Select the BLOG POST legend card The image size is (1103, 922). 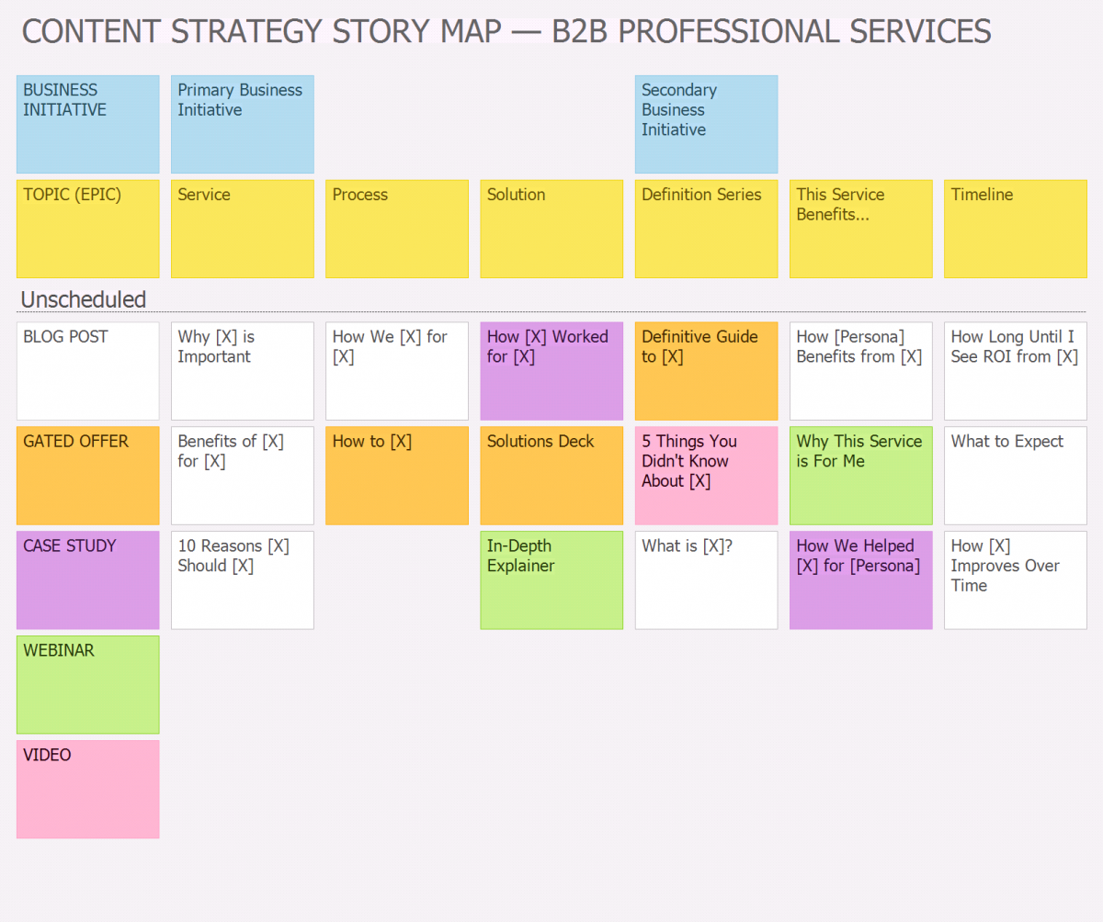(x=87, y=371)
